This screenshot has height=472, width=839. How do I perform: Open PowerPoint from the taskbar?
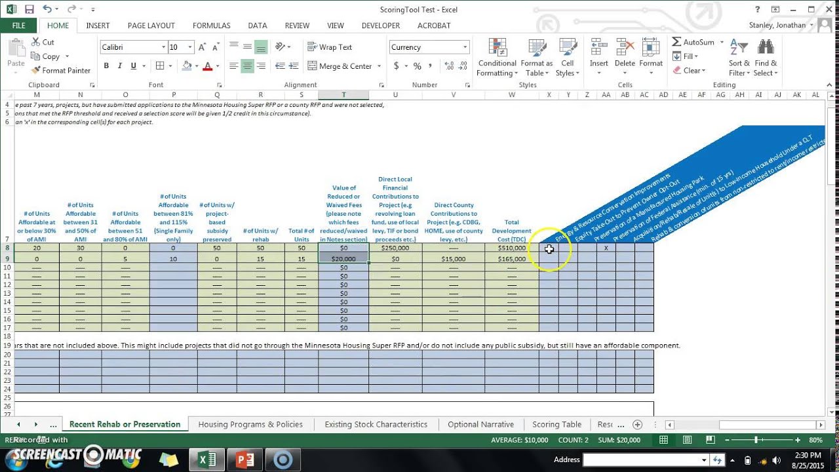click(245, 460)
